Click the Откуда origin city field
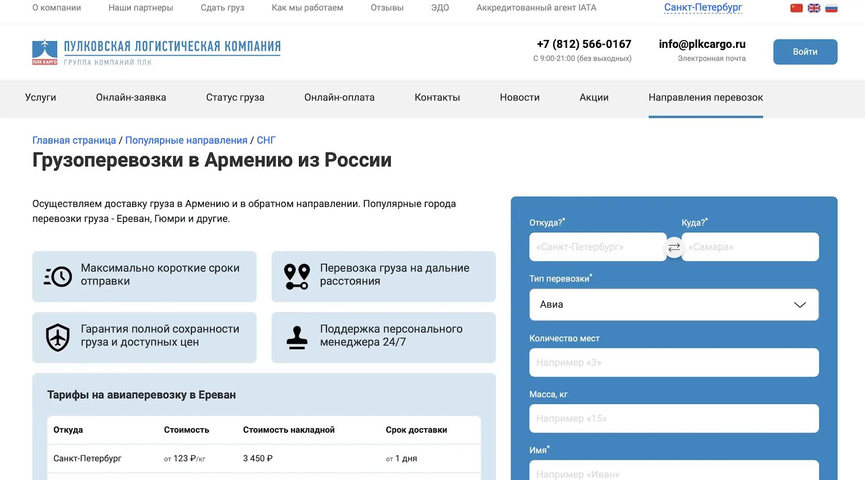Viewport: 865px width, 480px height. pos(598,247)
